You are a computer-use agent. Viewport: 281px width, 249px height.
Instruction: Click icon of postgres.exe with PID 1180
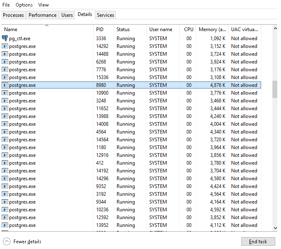coord(5,147)
